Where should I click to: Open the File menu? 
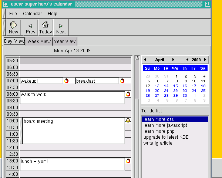[x=13, y=14]
